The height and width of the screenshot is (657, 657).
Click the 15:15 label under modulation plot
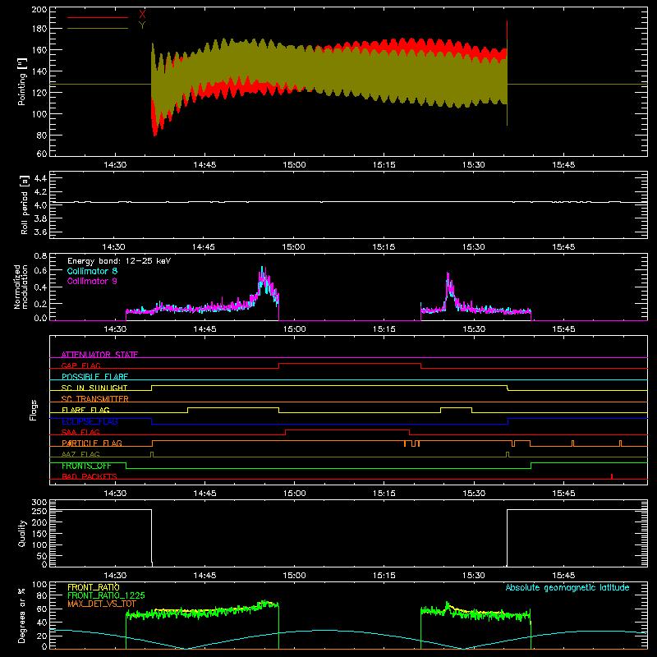pyautogui.click(x=384, y=329)
